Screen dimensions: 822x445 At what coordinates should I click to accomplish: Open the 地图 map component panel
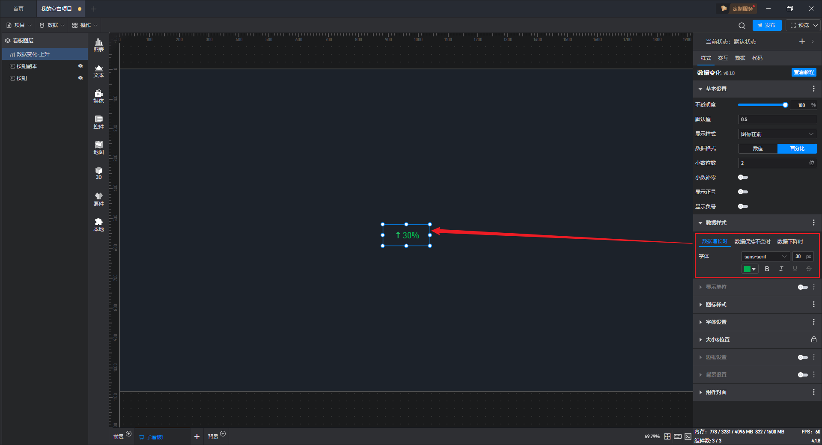coord(98,148)
